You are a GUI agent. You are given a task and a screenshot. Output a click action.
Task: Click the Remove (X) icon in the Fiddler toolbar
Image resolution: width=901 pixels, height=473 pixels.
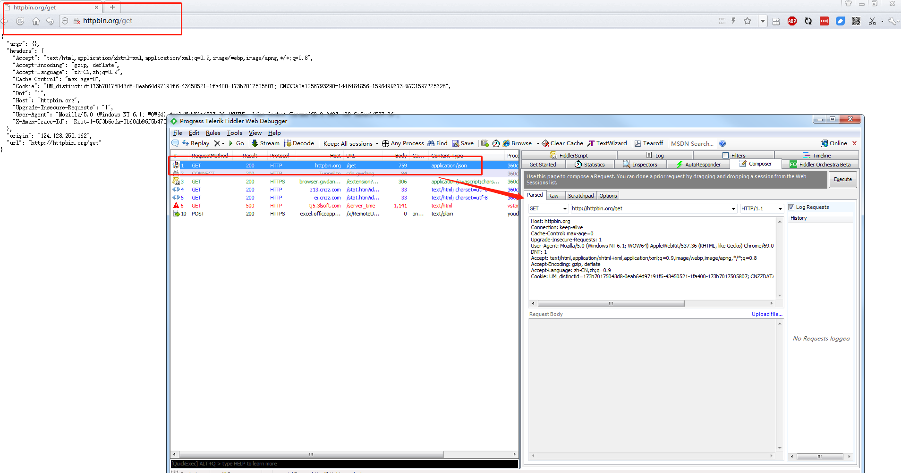tap(217, 143)
